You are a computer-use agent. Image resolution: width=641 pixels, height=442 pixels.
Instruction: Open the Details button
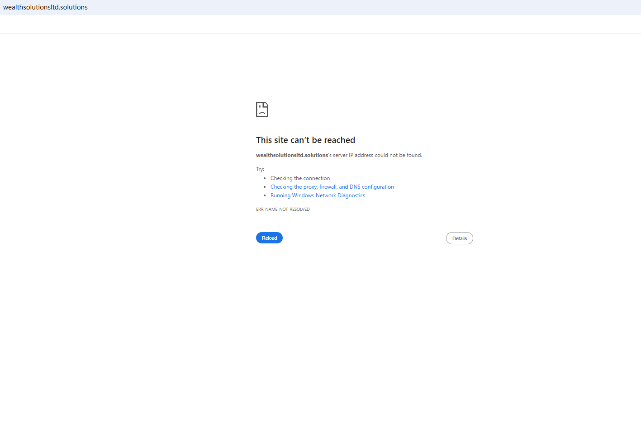pyautogui.click(x=459, y=238)
